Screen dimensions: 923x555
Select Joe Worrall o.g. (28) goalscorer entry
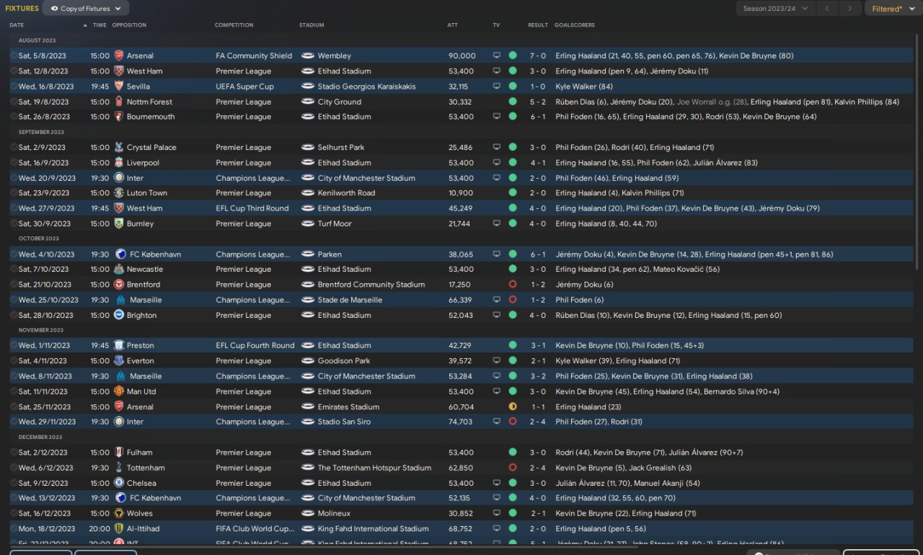point(712,102)
